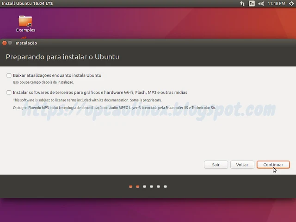Viewport: 296px width, 222px height.
Task: Enable Baixar atualizações enquanto instala Ubuntu
Action: tap(9, 75)
